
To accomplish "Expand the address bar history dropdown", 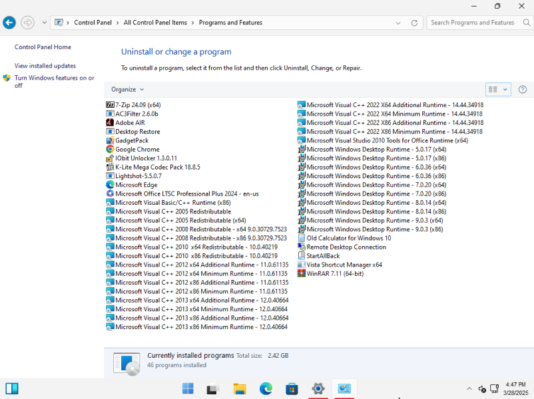I will pyautogui.click(x=398, y=23).
